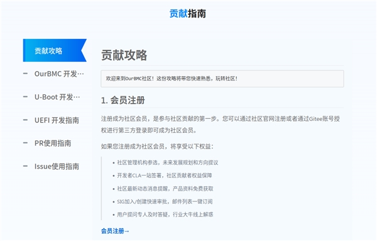Click the 欢迎来到OurBMC社区 welcome note box
The width and height of the screenshot is (377, 241).
(x=222, y=79)
